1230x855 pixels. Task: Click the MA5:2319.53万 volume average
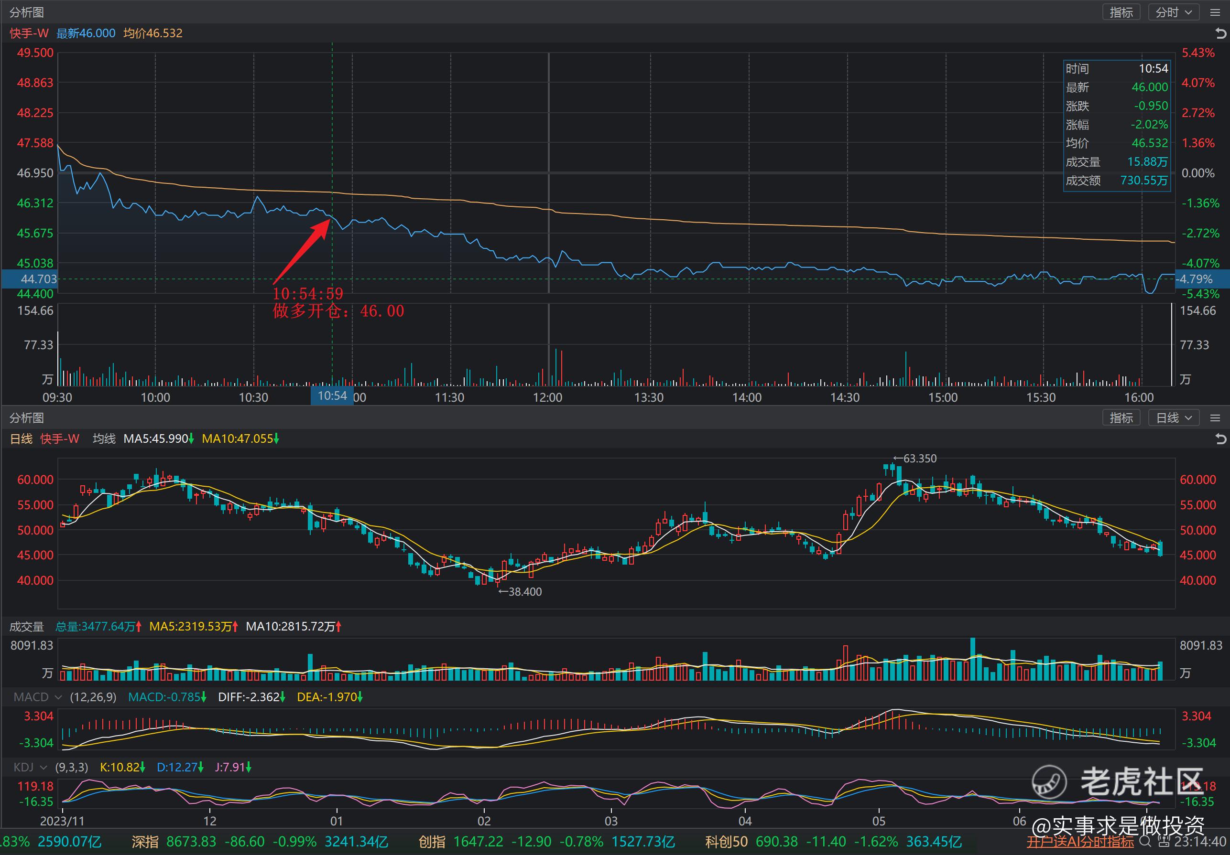point(194,626)
